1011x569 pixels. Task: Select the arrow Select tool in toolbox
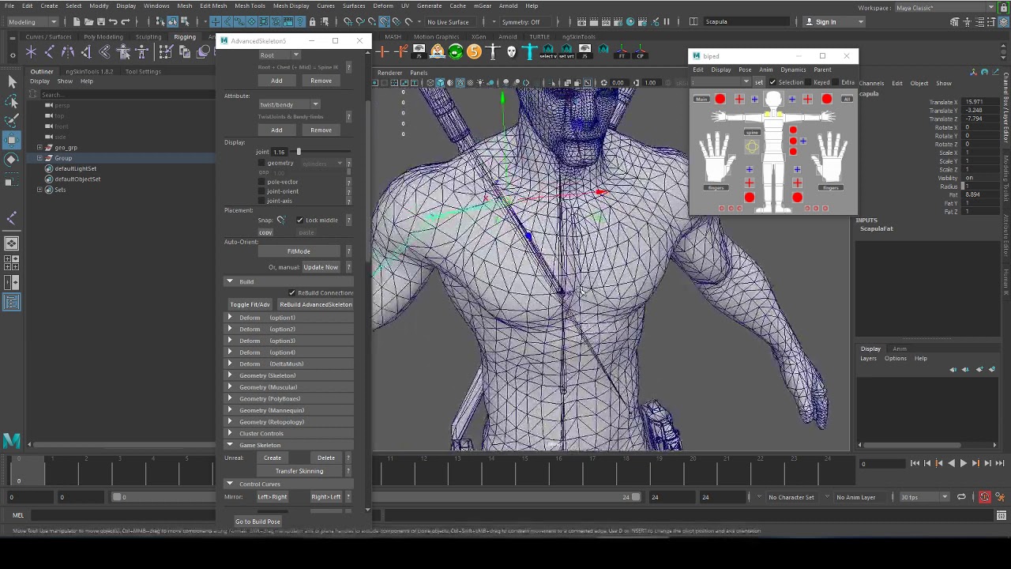coord(12,82)
